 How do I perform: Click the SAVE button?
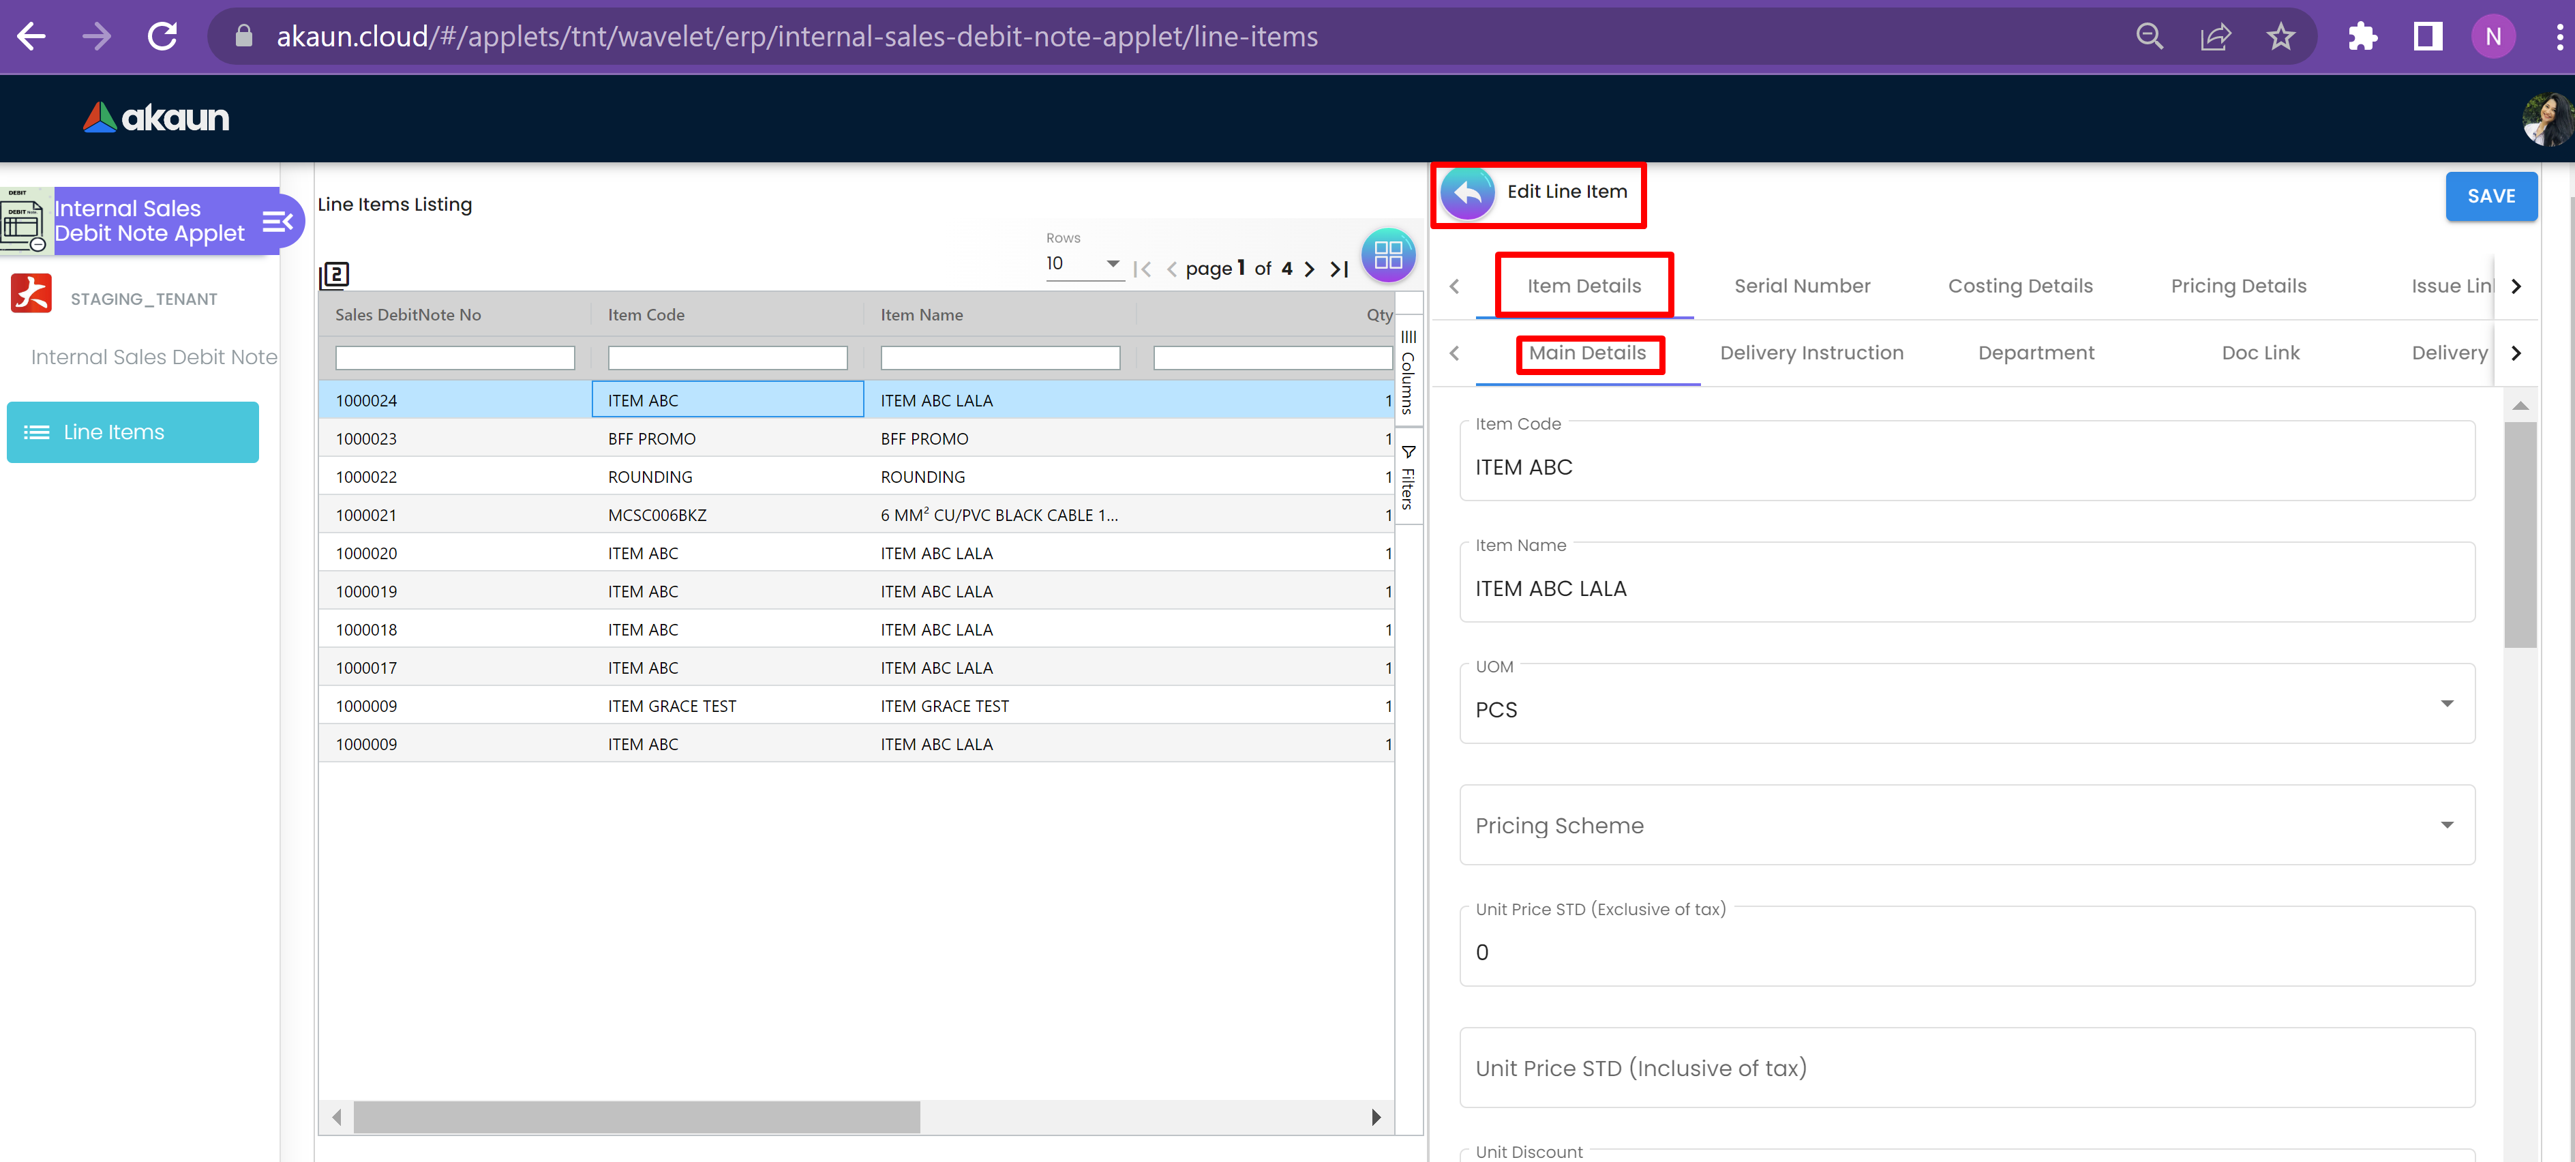click(x=2490, y=197)
